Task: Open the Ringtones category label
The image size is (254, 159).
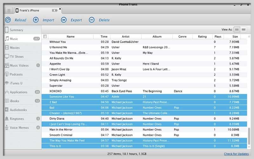Action: 17,119
